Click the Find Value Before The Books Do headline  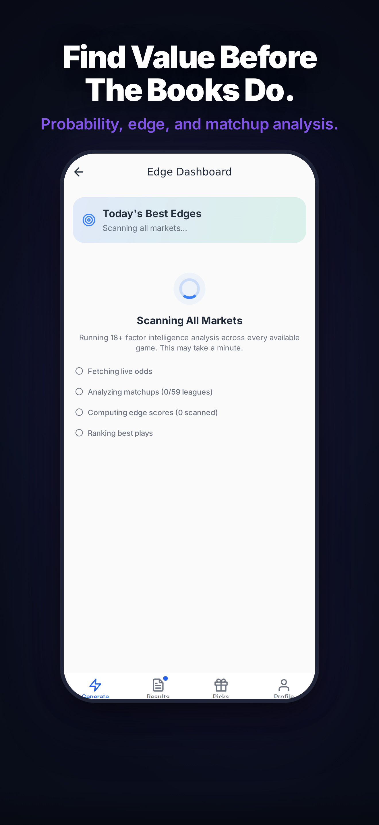click(189, 73)
